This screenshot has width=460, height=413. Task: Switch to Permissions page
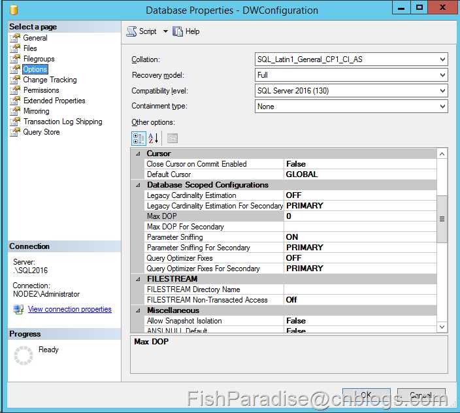point(41,90)
